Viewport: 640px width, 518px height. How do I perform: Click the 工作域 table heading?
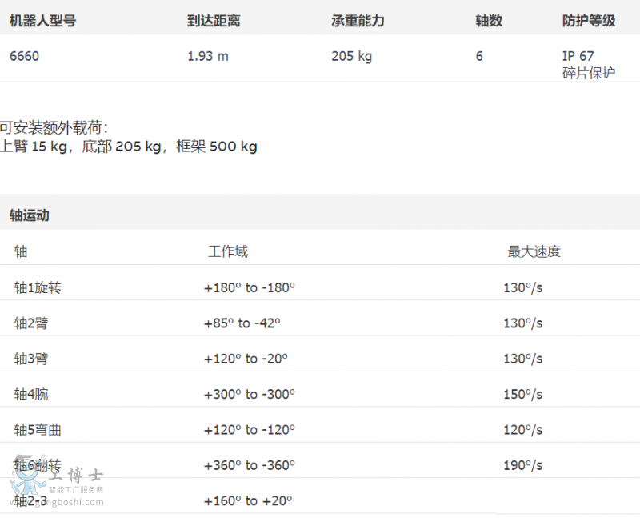click(229, 251)
